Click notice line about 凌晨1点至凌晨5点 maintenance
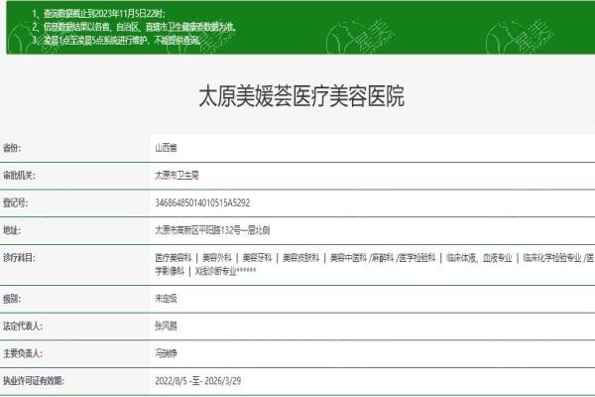Viewport: 595px width, 397px height. coord(116,41)
